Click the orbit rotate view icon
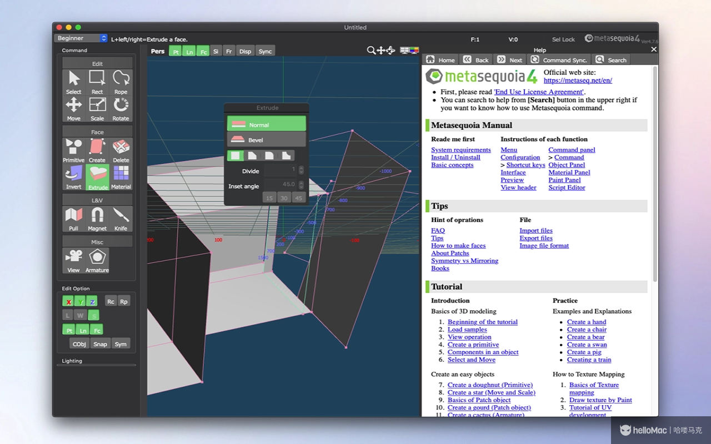Image resolution: width=711 pixels, height=444 pixels. click(x=390, y=51)
